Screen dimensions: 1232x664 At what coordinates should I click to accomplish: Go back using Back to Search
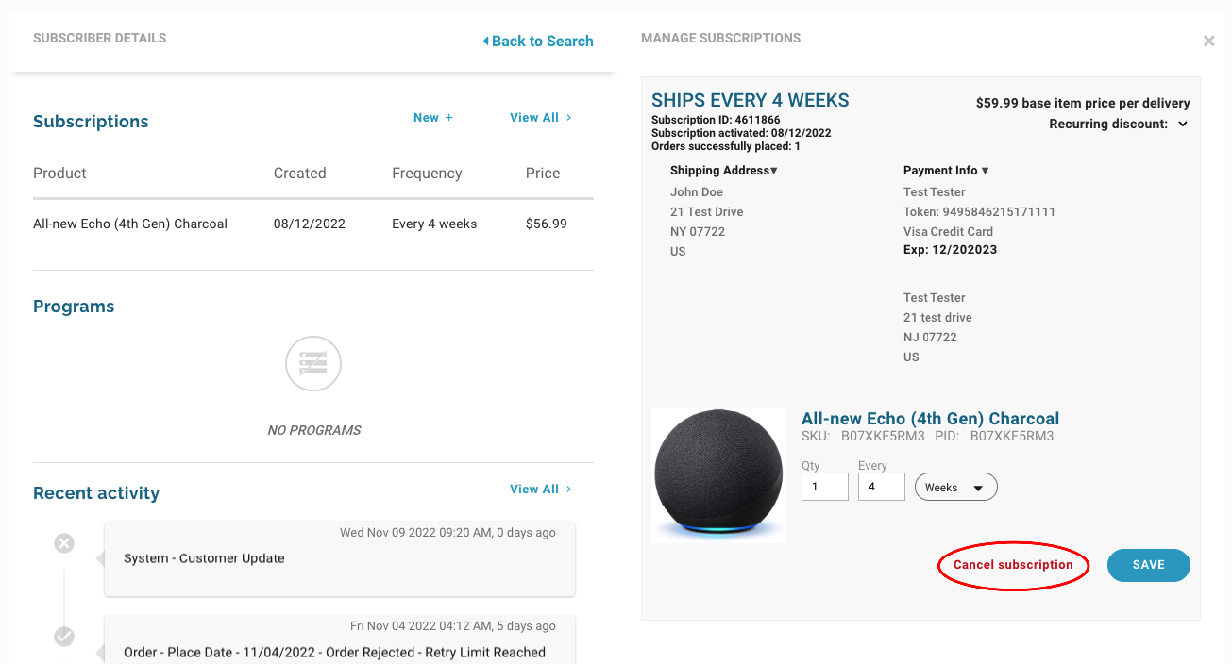coord(538,41)
